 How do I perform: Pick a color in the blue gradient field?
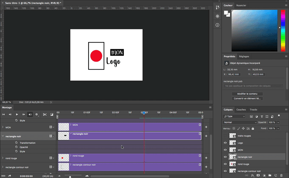point(255,30)
